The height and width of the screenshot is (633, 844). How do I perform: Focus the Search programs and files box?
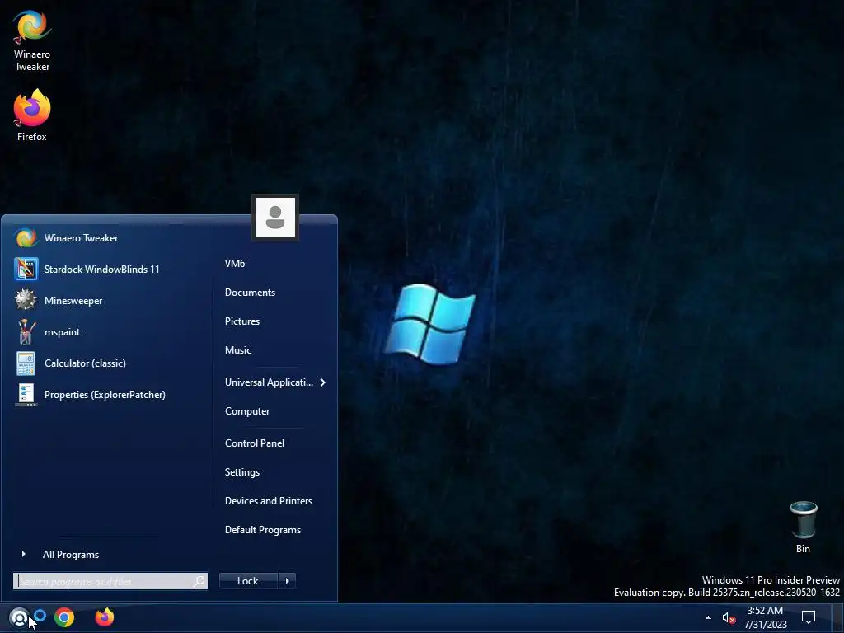coord(110,581)
